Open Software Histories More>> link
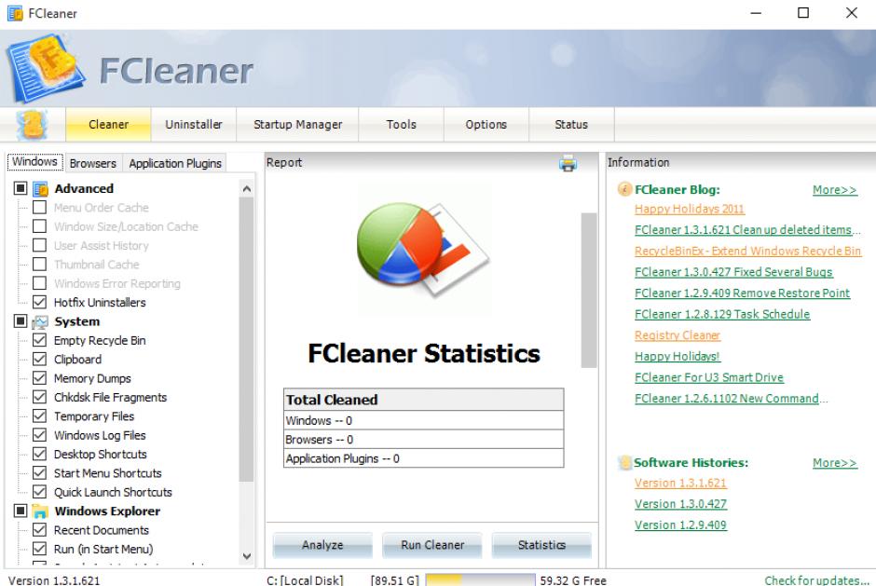This screenshot has height=586, width=876. tap(835, 463)
